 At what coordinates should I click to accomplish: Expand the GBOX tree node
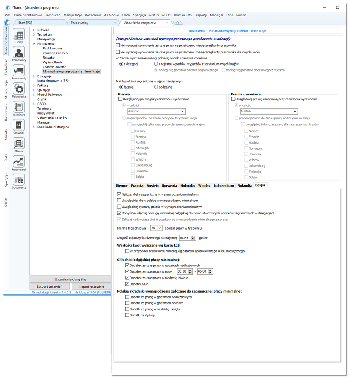34,104
